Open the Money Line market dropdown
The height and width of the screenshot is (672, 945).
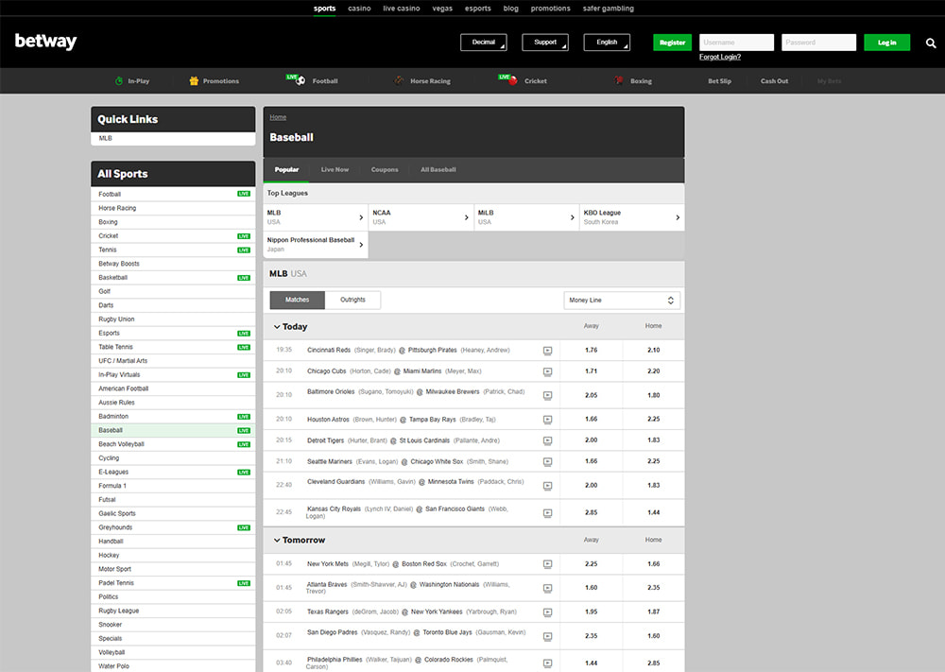click(622, 301)
